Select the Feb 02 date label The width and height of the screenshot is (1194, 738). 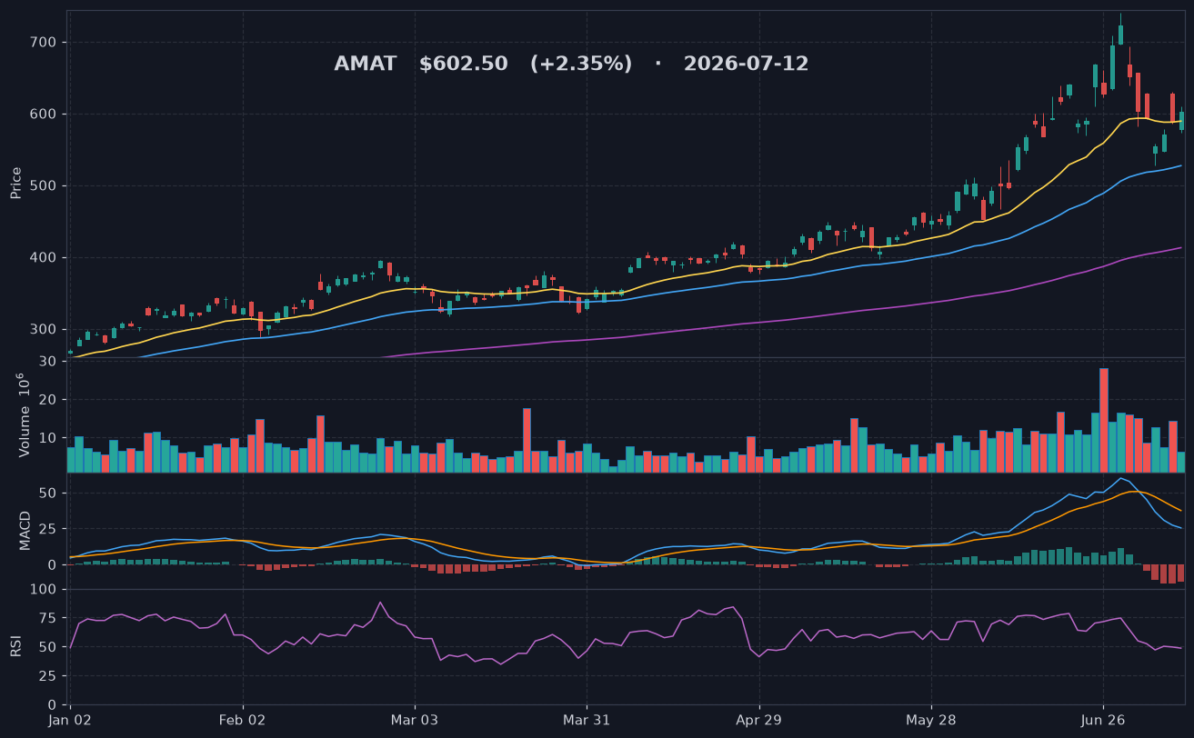(243, 720)
